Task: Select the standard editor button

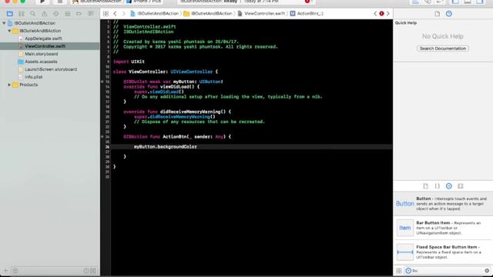Action: coord(415,2)
